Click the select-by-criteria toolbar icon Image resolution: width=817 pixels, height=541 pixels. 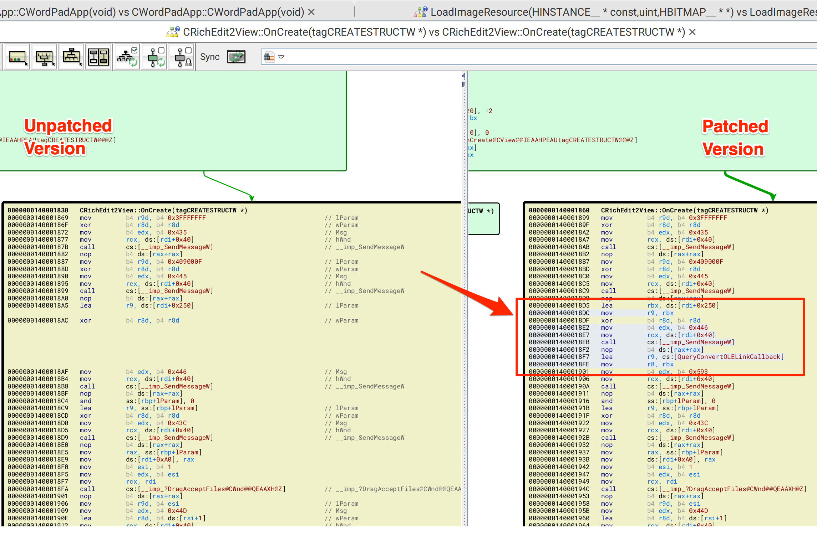[16, 57]
